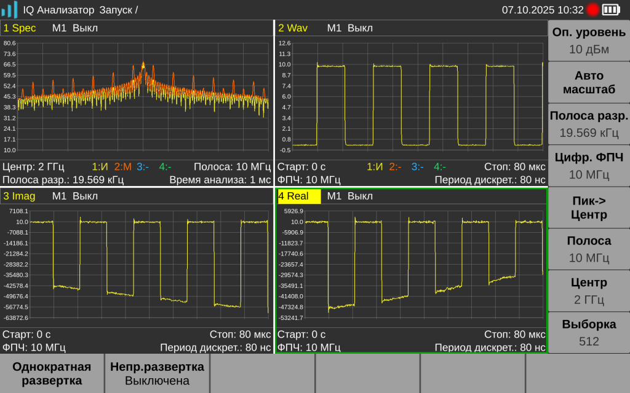The height and width of the screenshot is (393, 630).
Task: Open the Полоса 10 МГц setting
Action: 589,249
